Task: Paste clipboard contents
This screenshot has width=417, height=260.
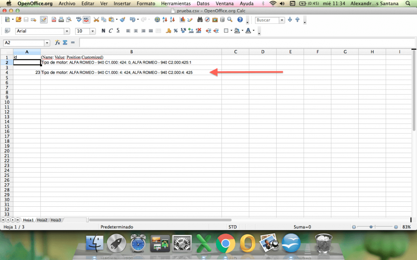Action: 111,20
